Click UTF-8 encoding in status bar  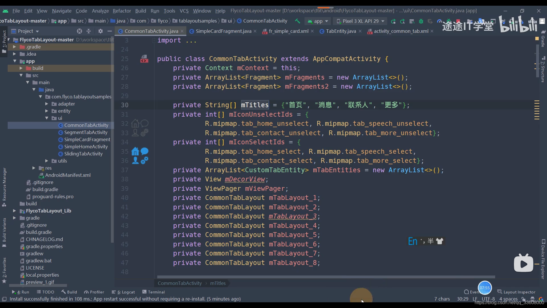tap(488, 299)
